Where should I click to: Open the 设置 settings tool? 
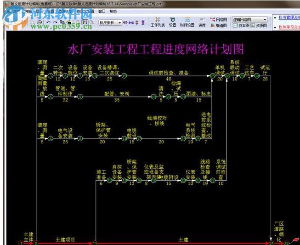[173, 22]
